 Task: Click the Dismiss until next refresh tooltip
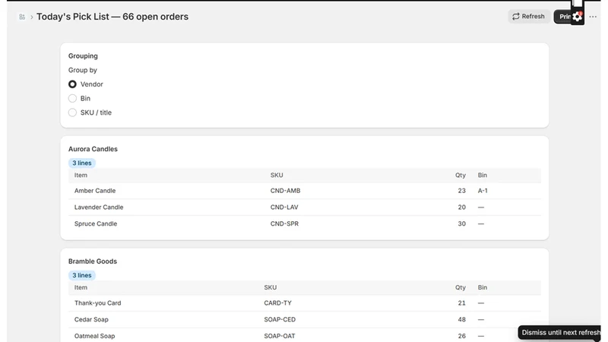click(x=559, y=333)
